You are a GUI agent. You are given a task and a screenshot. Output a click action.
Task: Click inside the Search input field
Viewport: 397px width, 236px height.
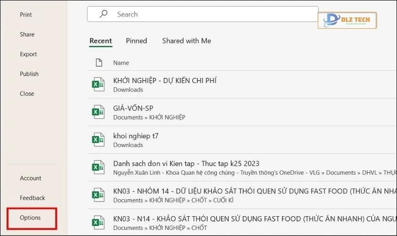click(x=208, y=14)
